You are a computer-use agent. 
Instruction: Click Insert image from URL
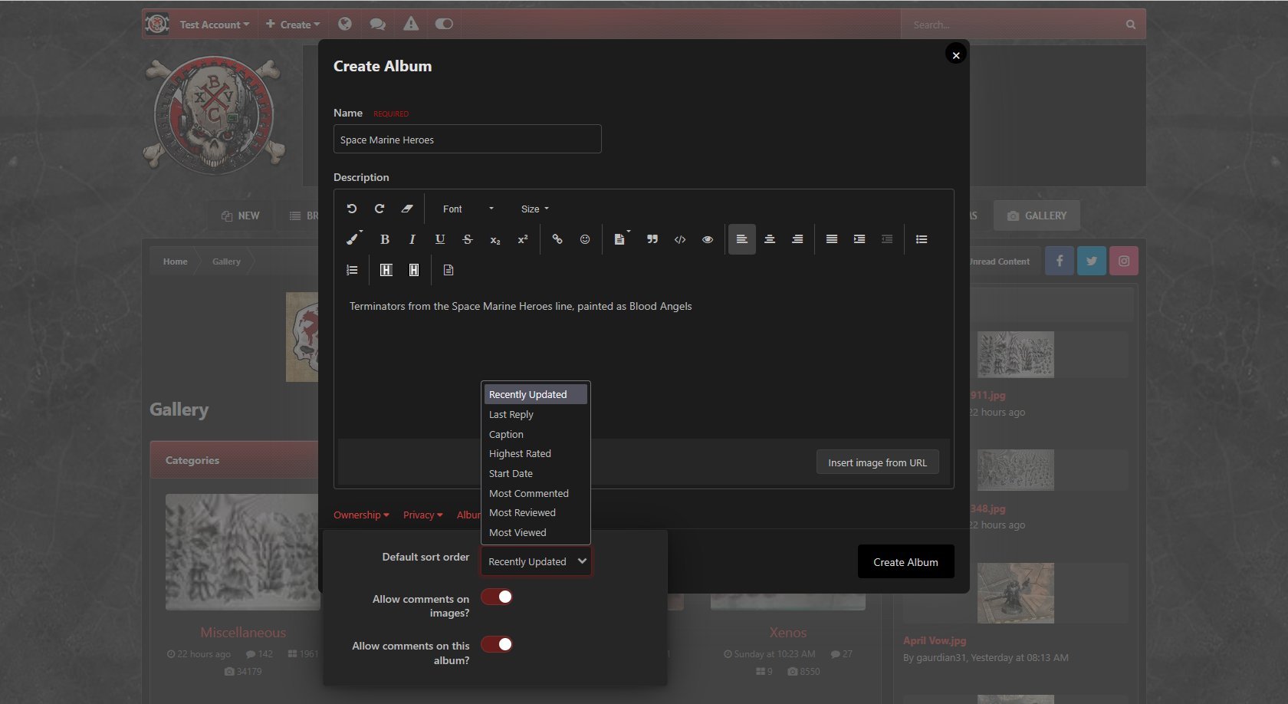(877, 462)
